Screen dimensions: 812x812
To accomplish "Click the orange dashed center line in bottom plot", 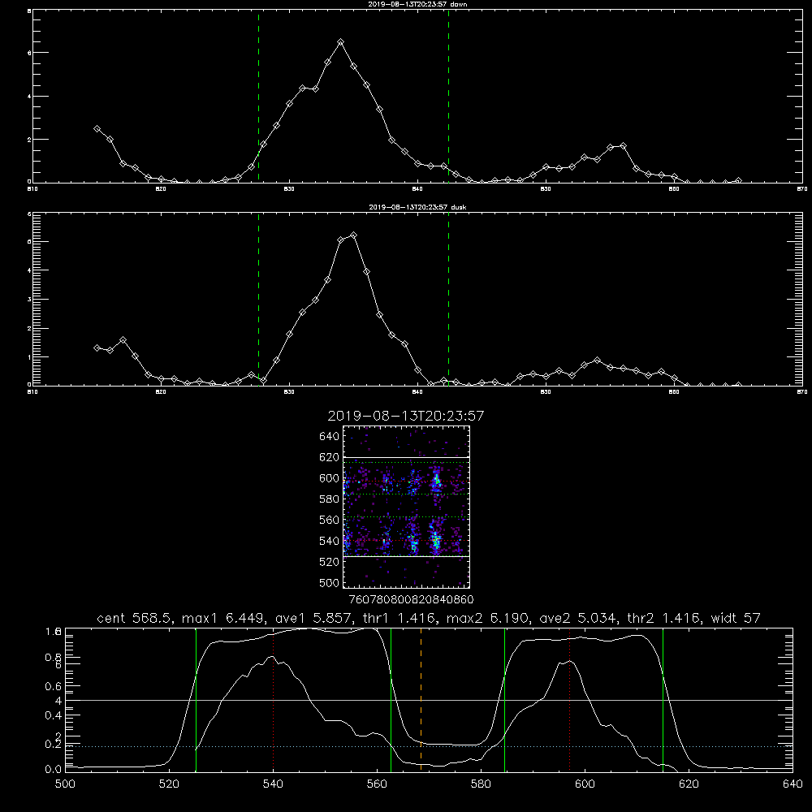I will pos(421,699).
